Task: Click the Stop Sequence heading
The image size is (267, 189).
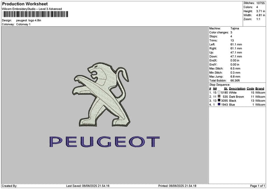Action: point(220,85)
